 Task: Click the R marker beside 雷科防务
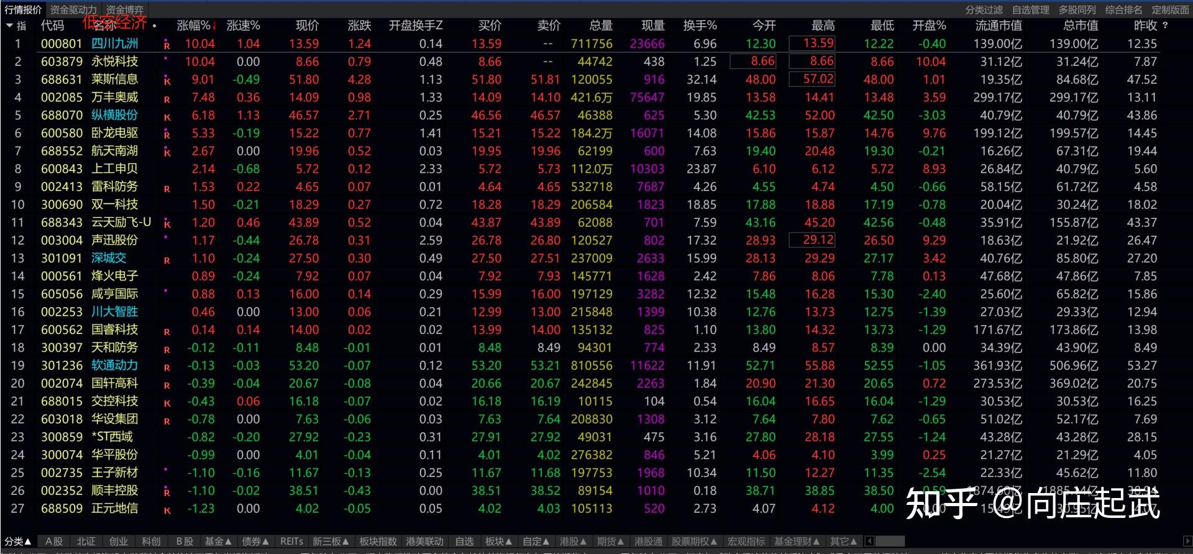(x=167, y=188)
